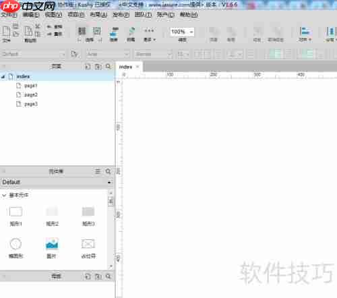Open the Default library dropdown
The image size is (337, 298).
[57, 182]
